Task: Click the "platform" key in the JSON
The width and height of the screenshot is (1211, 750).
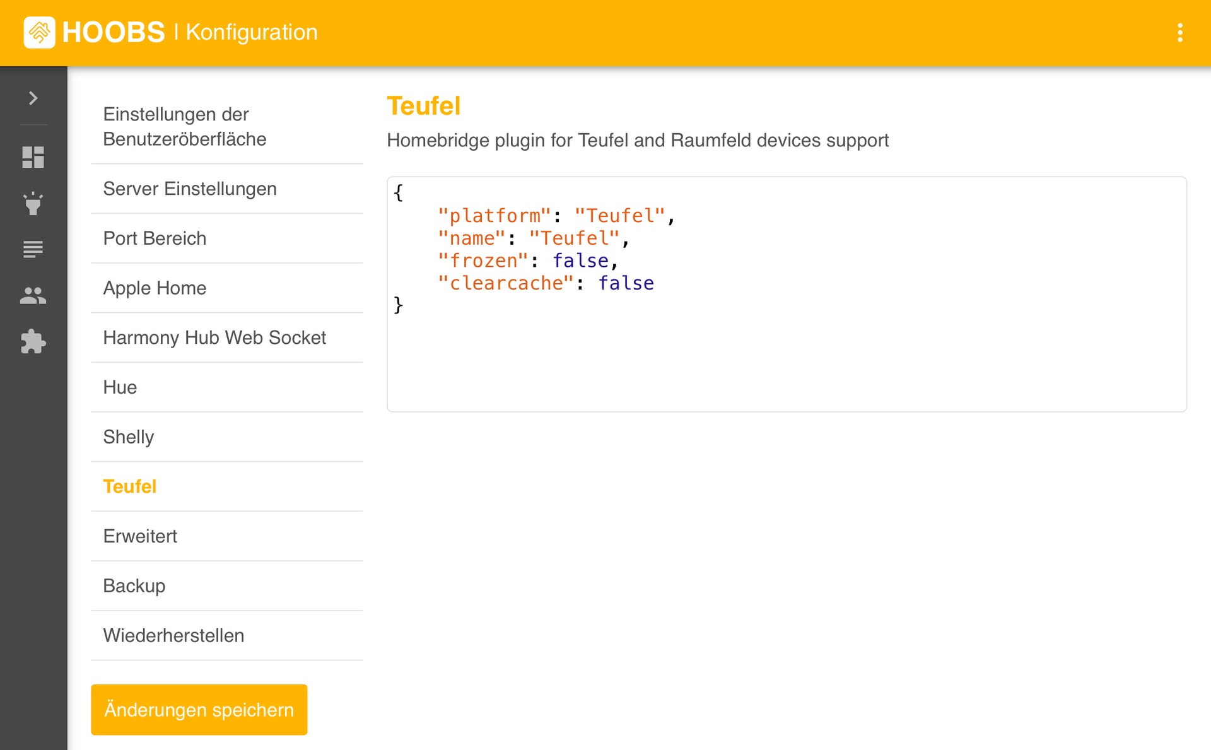Action: click(494, 216)
